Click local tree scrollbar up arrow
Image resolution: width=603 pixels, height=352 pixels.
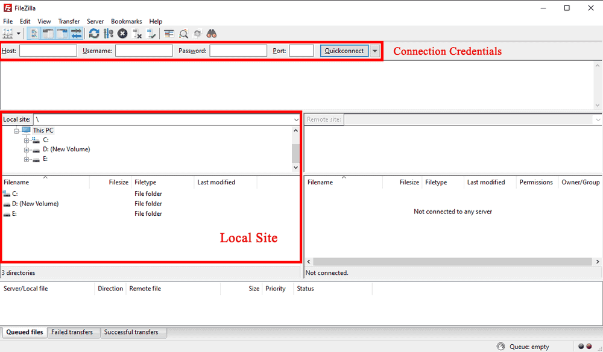(x=295, y=131)
